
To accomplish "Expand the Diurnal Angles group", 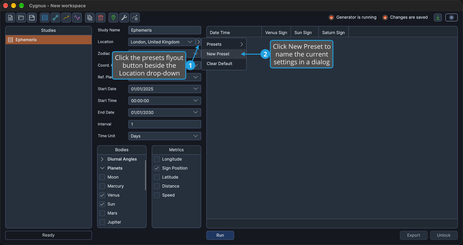I will click(102, 159).
